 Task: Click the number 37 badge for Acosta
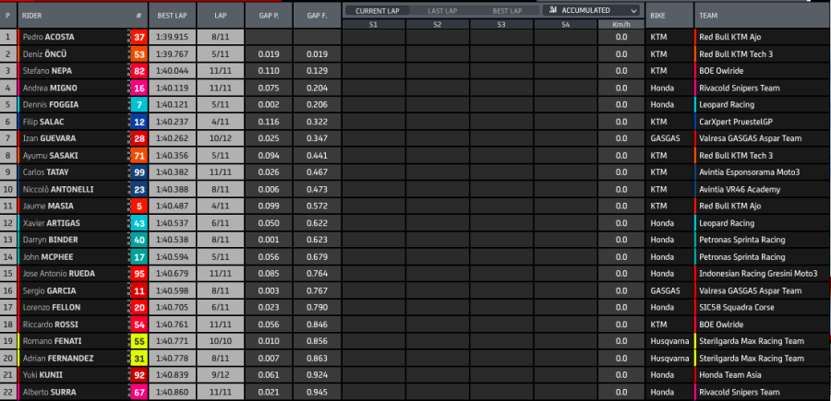[x=138, y=37]
